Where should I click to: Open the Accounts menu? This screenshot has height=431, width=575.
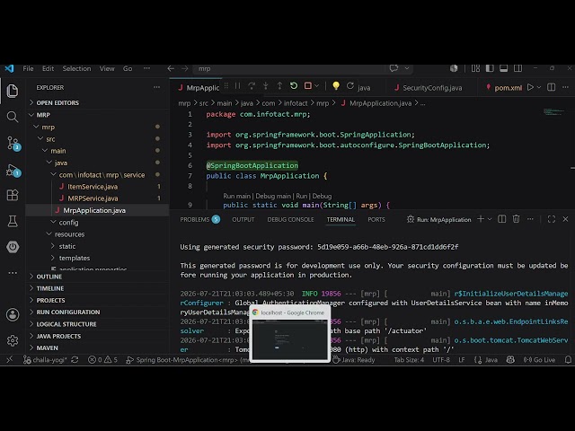(x=13, y=314)
